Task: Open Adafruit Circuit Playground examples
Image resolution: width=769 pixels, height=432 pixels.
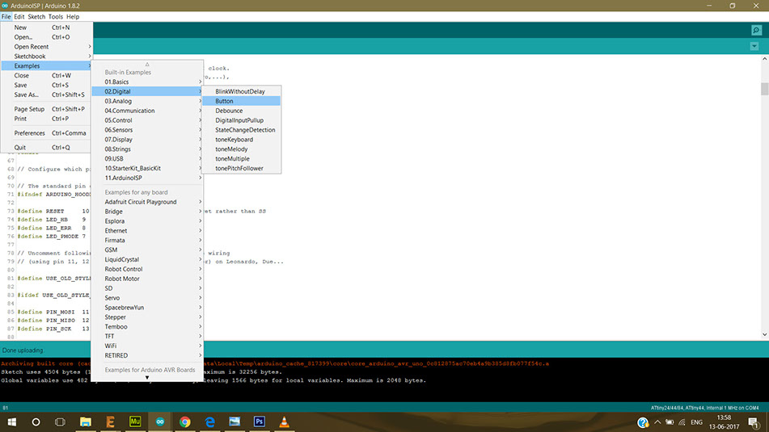Action: tap(147, 202)
